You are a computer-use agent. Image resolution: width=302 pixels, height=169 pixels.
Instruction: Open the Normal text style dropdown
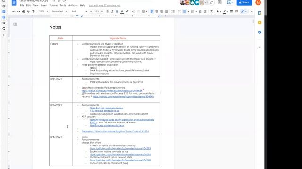coord(59,11)
